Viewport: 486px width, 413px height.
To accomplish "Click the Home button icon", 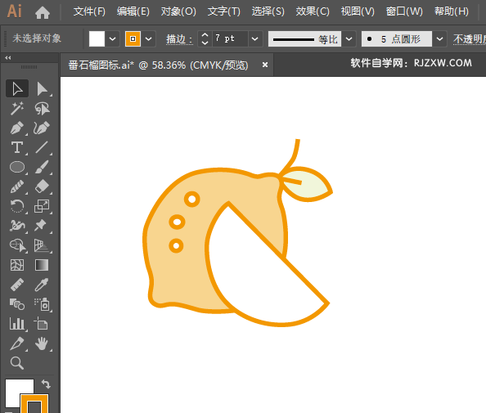I will pos(43,12).
